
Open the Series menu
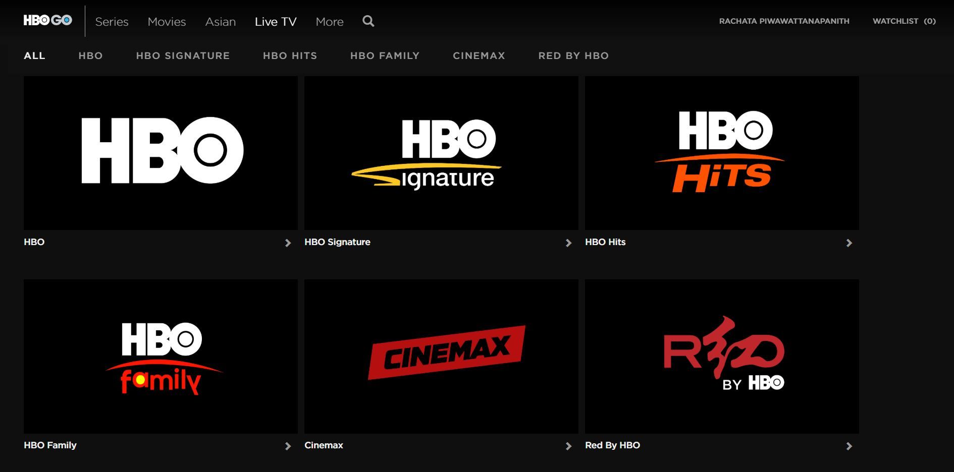[112, 21]
